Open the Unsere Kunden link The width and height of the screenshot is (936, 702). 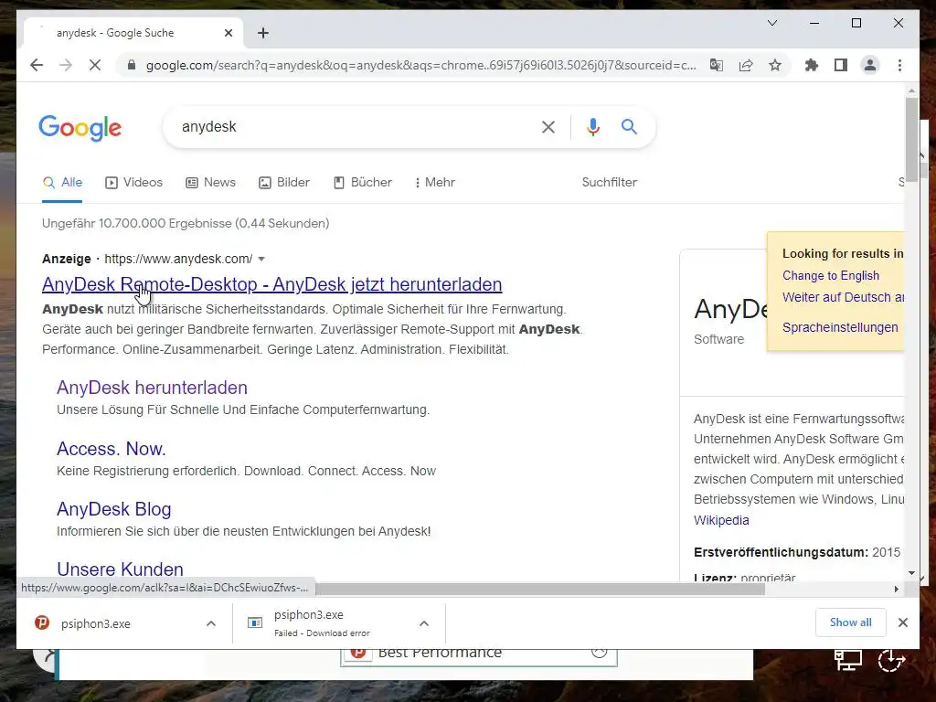point(120,569)
